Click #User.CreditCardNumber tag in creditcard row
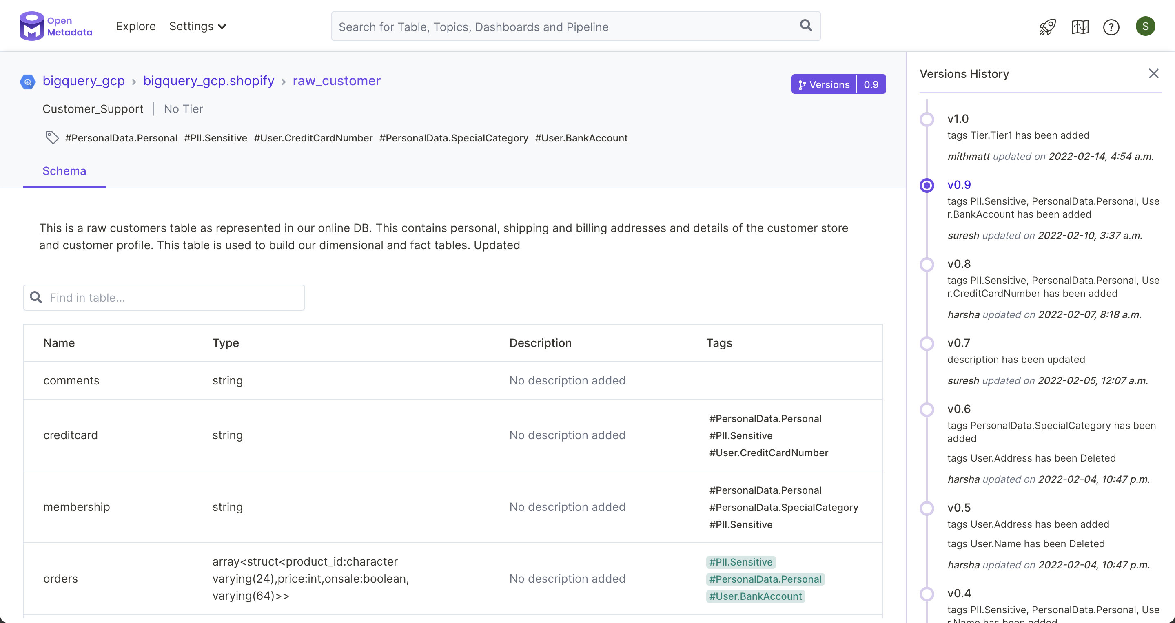The height and width of the screenshot is (623, 1175). 768,453
